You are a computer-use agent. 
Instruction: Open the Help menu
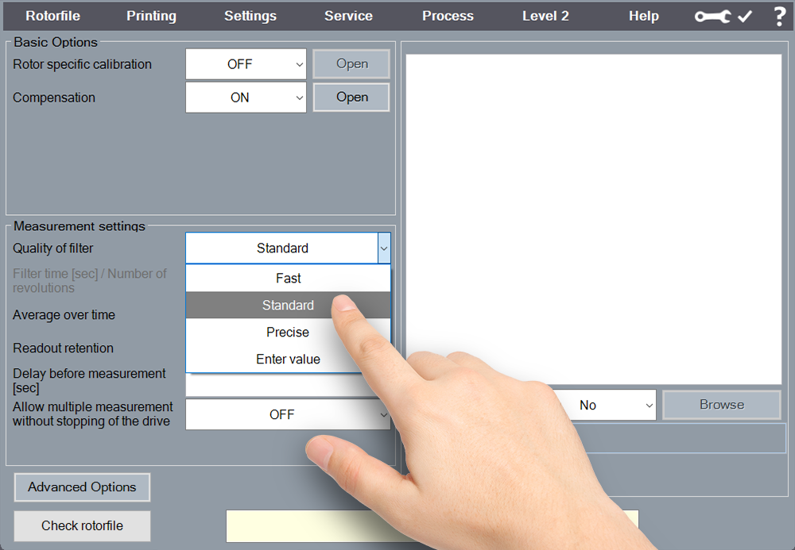643,16
